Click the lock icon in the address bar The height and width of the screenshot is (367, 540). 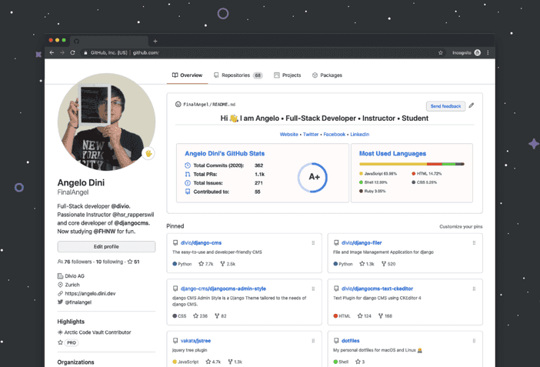point(85,53)
